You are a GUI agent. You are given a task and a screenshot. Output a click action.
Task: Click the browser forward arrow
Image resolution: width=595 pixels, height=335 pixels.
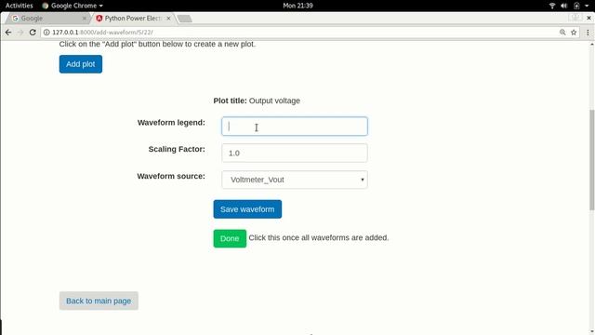(20, 33)
